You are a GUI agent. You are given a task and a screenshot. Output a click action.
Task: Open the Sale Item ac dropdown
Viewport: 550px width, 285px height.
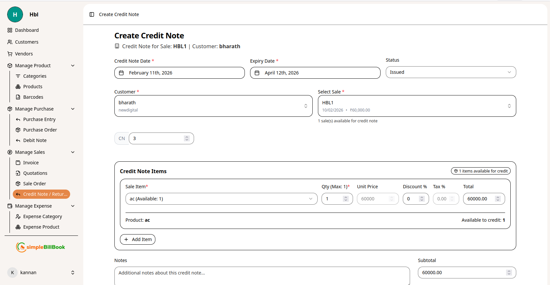coord(221,199)
